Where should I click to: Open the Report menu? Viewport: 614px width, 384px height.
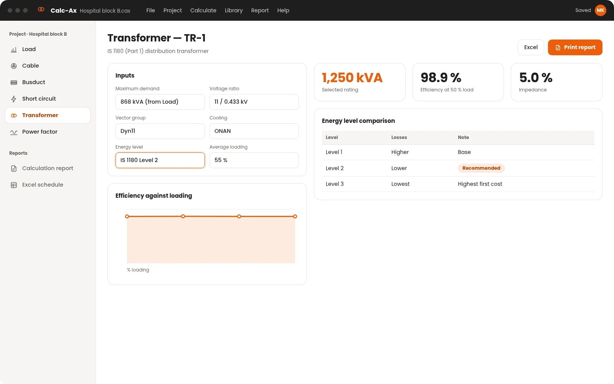[260, 10]
